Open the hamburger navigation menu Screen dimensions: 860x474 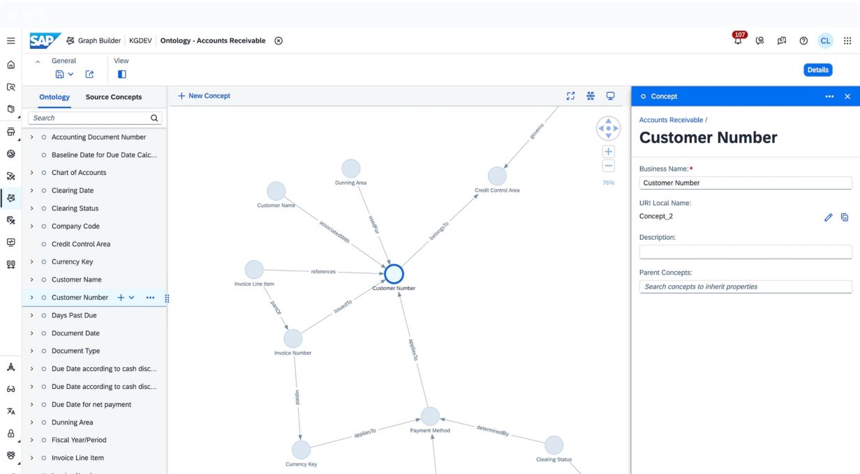[11, 41]
